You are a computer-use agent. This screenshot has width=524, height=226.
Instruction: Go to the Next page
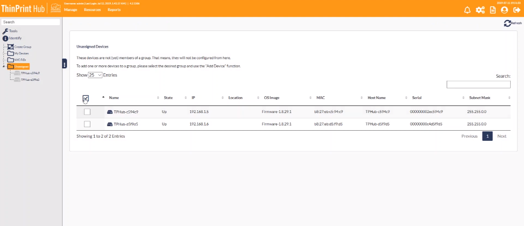click(x=501, y=136)
